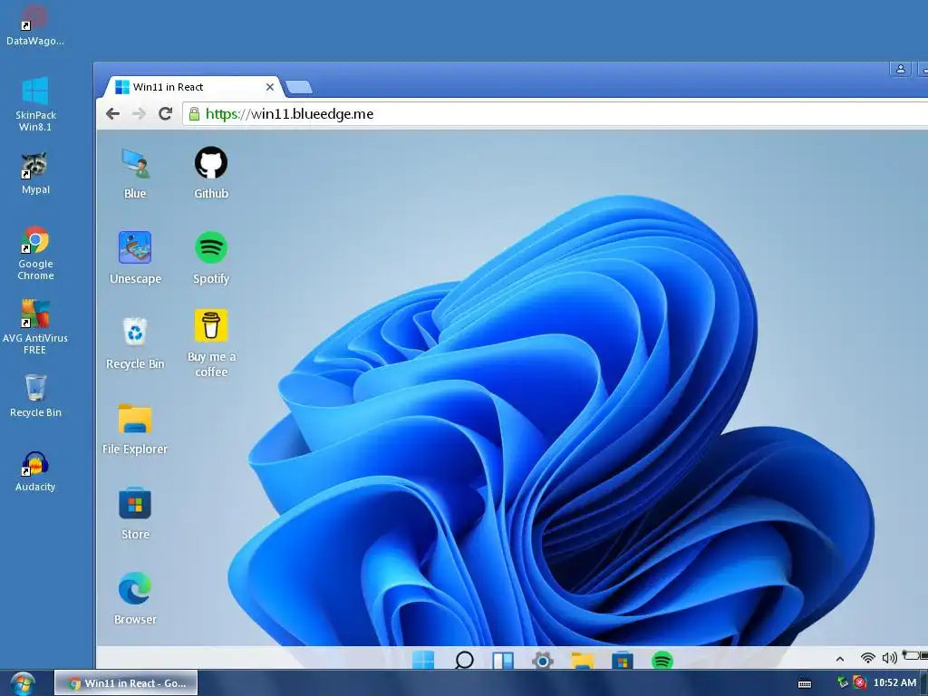Click the Windows 7 Start orb
The image size is (928, 696).
click(23, 683)
